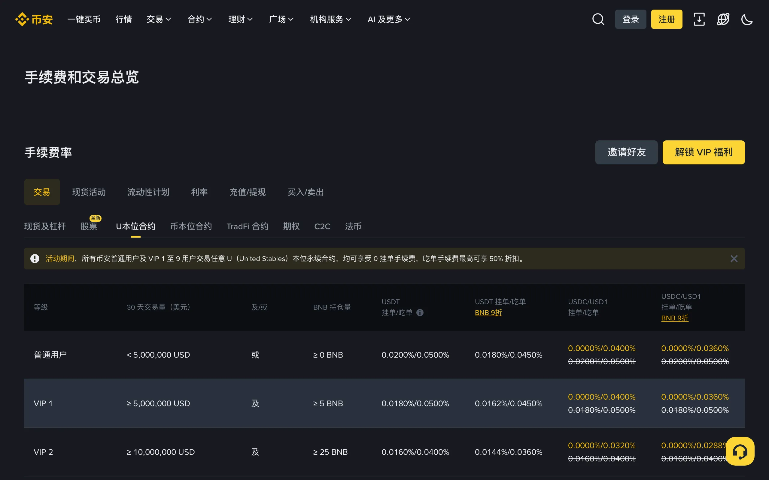
Task: Open 行情 in the navbar
Action: click(x=124, y=19)
